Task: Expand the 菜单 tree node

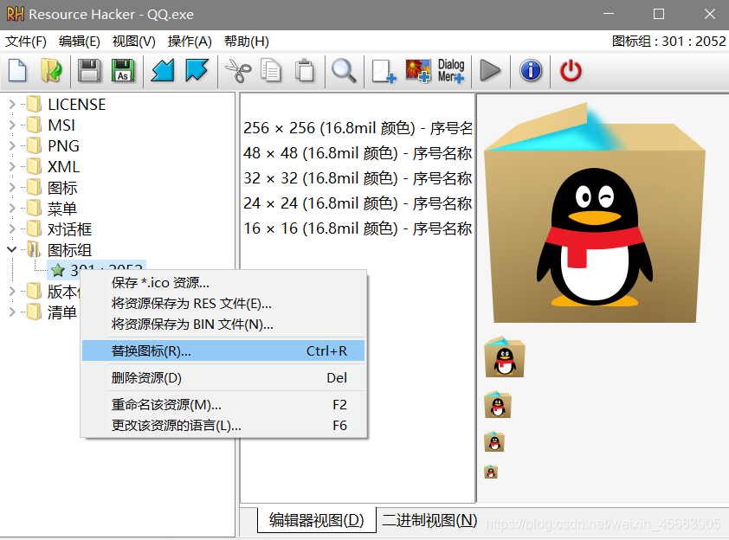Action: [12, 209]
